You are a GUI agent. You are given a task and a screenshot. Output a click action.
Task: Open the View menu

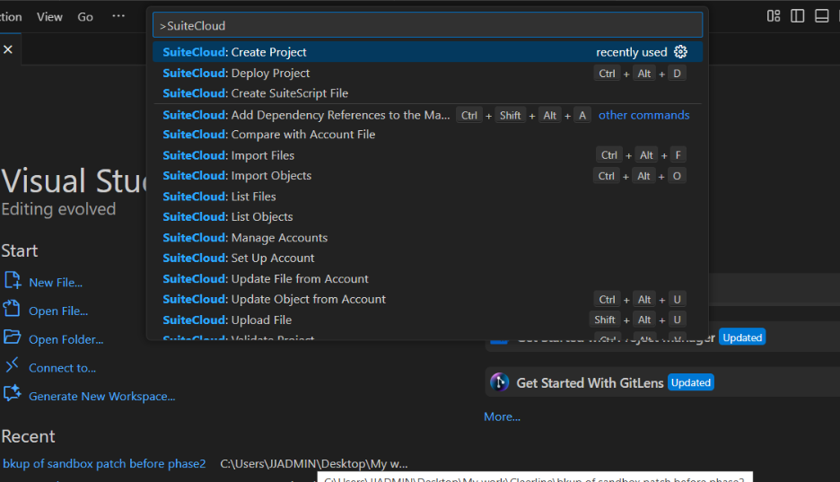(x=49, y=17)
